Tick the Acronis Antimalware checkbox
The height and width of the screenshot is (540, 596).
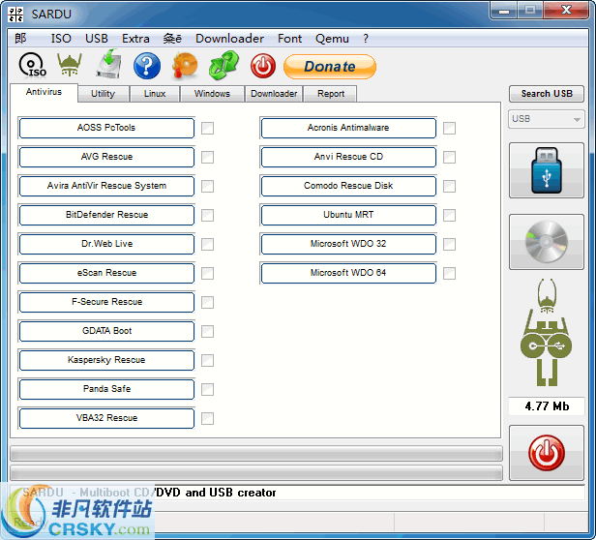(x=449, y=128)
